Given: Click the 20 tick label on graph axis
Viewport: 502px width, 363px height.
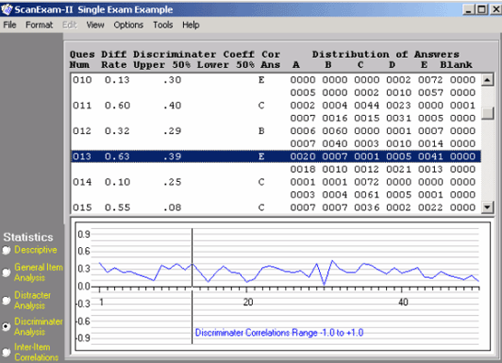Looking at the screenshot, I should [248, 302].
